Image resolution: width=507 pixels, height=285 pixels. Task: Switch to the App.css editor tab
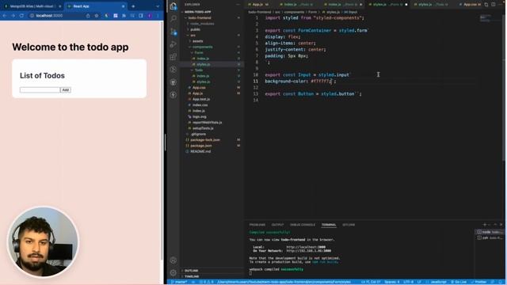(x=470, y=5)
